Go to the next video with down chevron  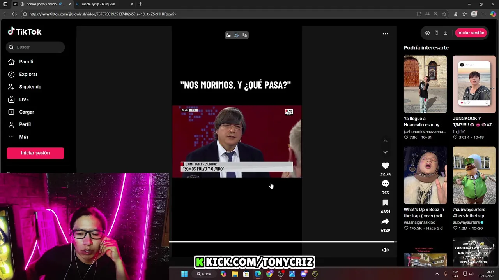click(385, 152)
